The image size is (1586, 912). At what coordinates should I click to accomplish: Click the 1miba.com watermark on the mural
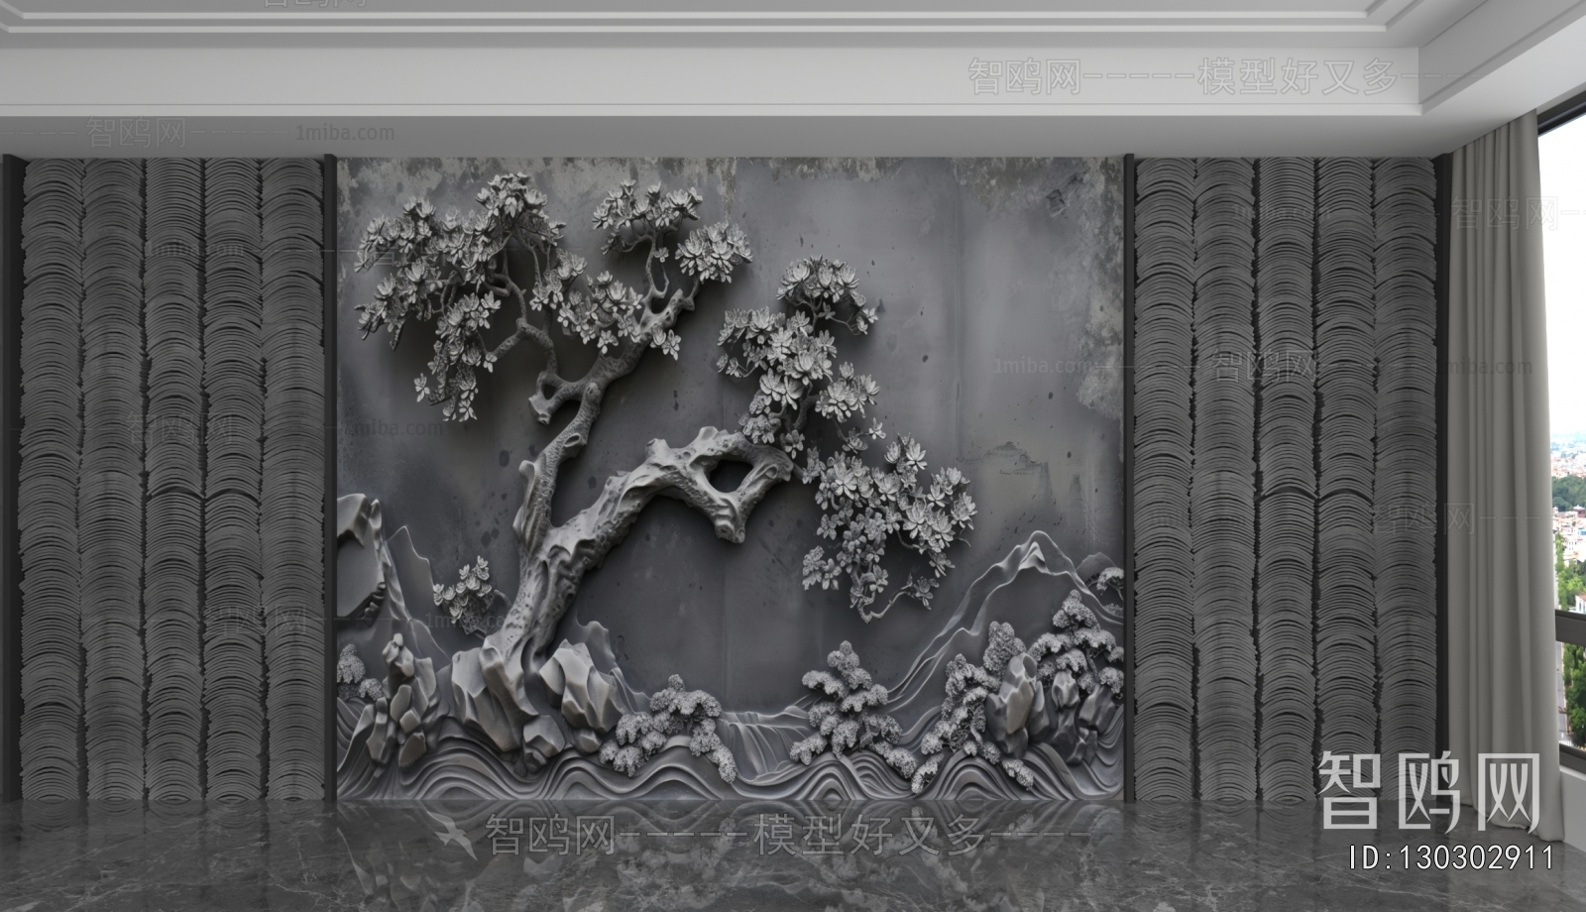(1041, 367)
